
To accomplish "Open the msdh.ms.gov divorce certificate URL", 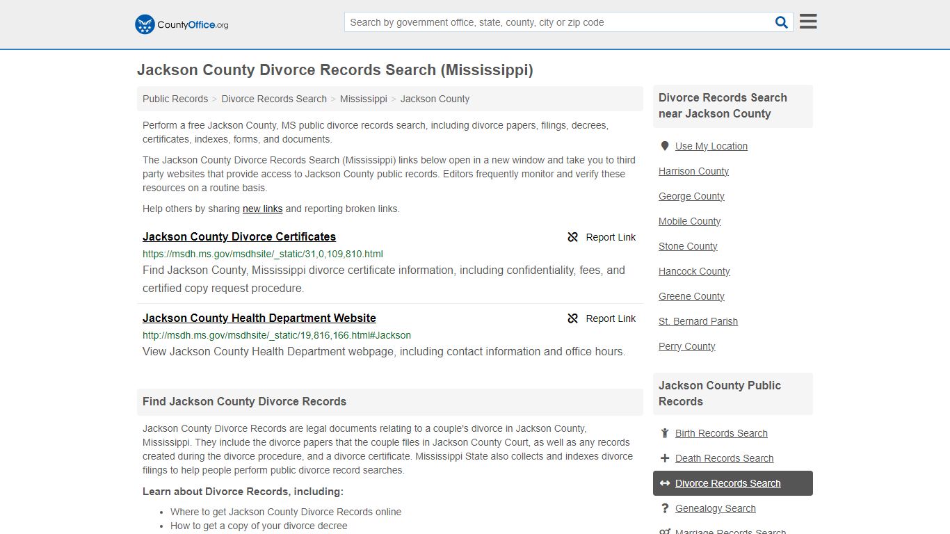I will 263,254.
